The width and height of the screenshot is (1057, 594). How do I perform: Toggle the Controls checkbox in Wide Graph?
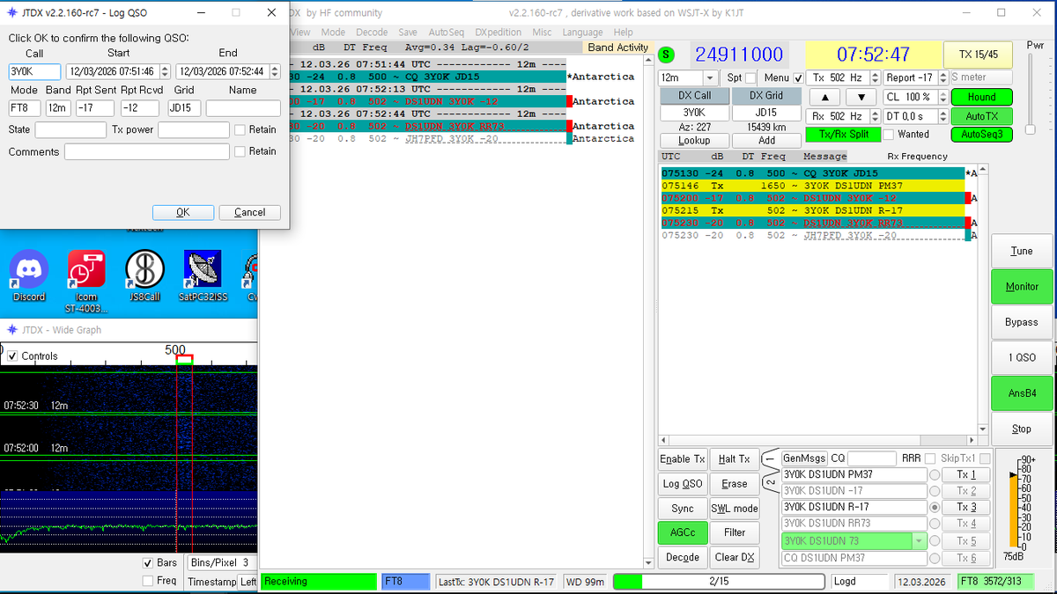pyautogui.click(x=12, y=356)
